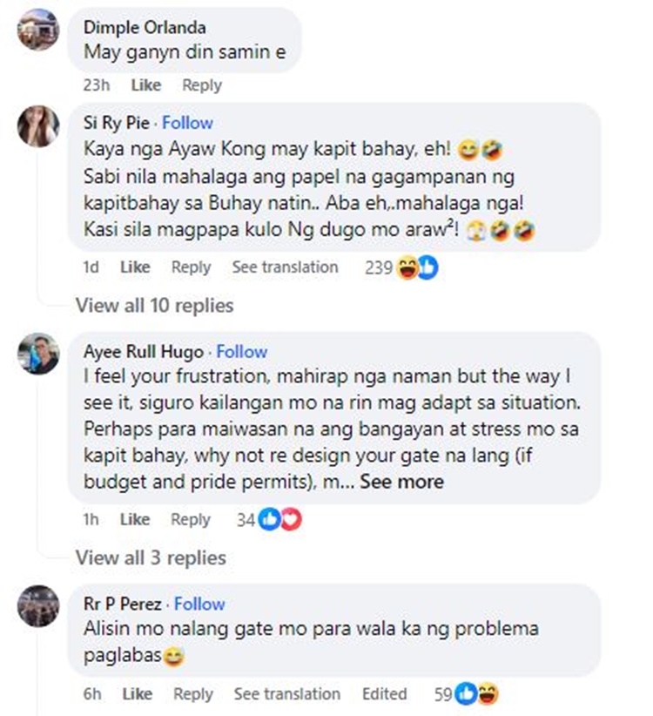Reply to Si Ry Pie's comment
This screenshot has height=716, width=653.
coord(192,267)
